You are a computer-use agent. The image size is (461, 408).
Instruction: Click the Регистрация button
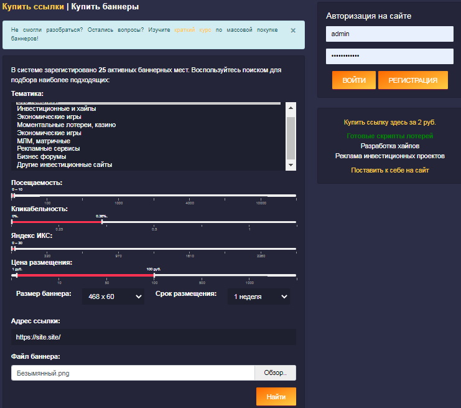coord(412,80)
